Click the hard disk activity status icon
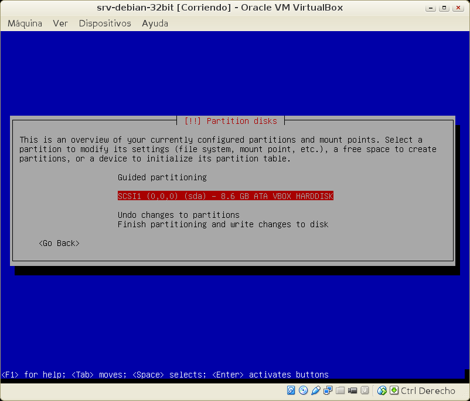Screen dimensions: 470x401 click(291, 390)
